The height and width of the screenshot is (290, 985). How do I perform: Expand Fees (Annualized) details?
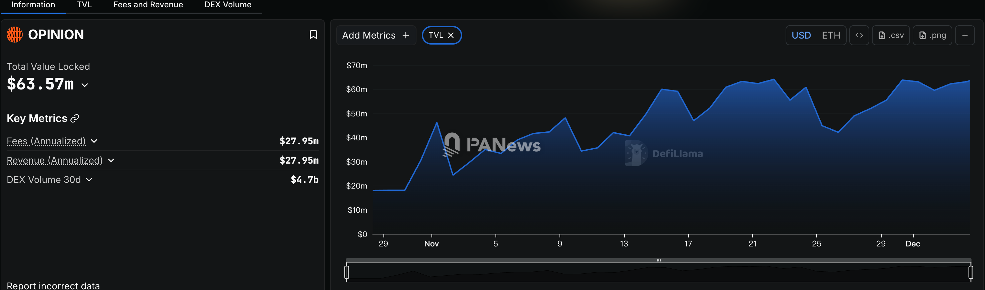[x=94, y=141]
